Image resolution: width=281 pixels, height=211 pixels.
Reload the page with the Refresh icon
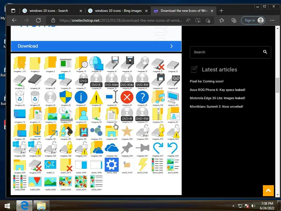click(38, 20)
